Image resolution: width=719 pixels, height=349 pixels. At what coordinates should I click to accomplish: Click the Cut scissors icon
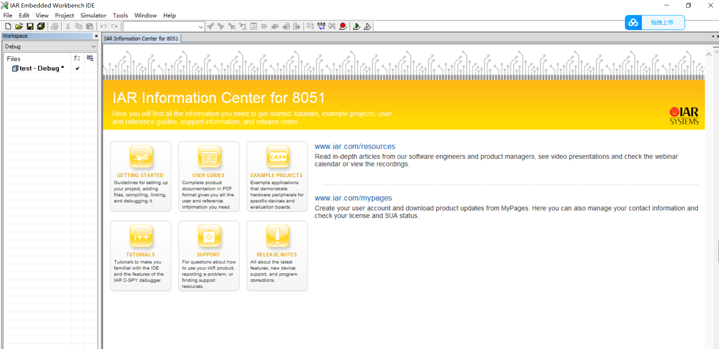pyautogui.click(x=68, y=26)
